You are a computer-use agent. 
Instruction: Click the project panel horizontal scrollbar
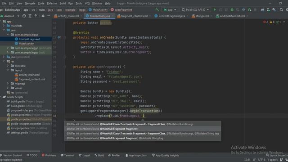pyautogui.click(x=20, y=151)
